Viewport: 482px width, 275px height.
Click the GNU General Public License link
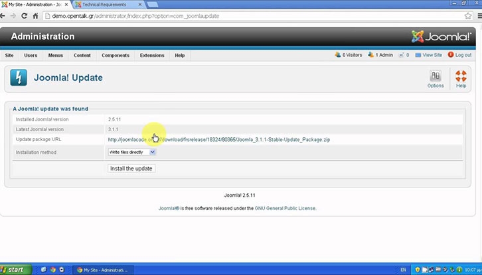pos(285,208)
